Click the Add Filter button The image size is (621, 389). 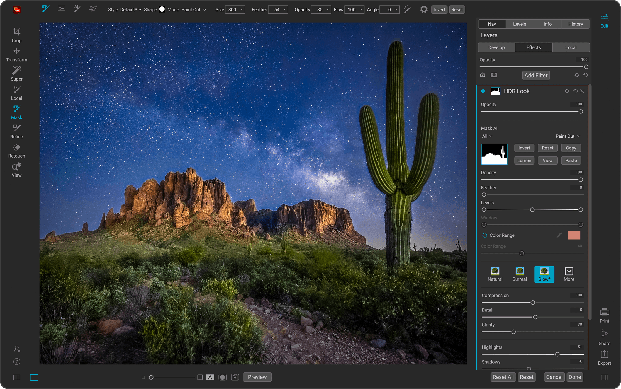535,75
